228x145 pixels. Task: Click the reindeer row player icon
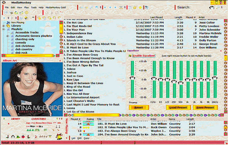tap(43, 136)
